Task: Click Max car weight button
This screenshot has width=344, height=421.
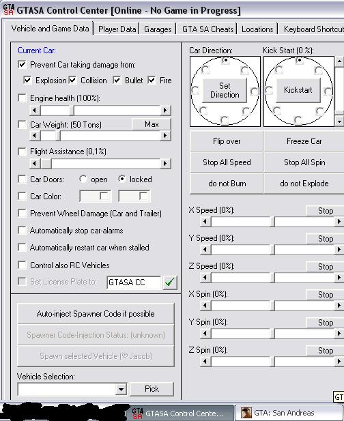Action: click(x=152, y=124)
